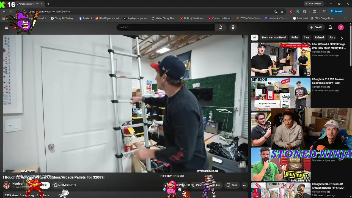Select the Related filter chip

point(319,37)
